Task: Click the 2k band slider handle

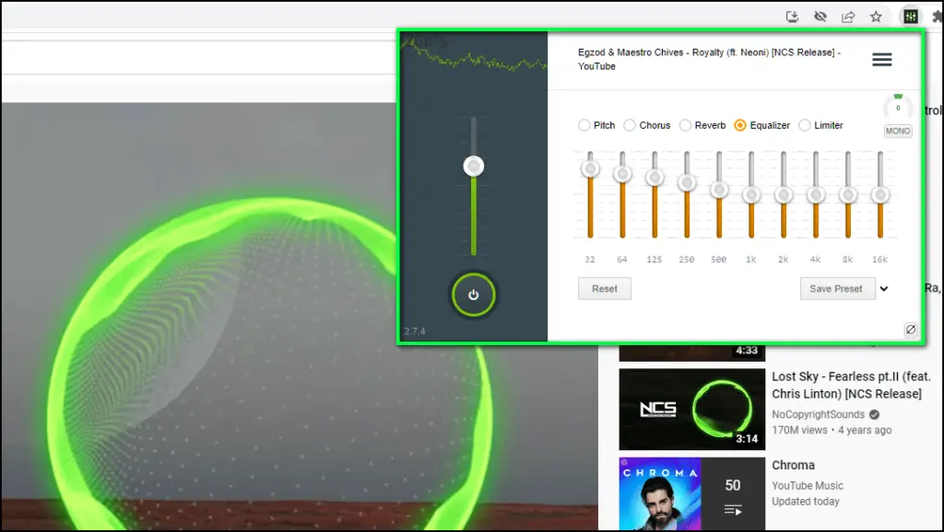Action: 784,195
